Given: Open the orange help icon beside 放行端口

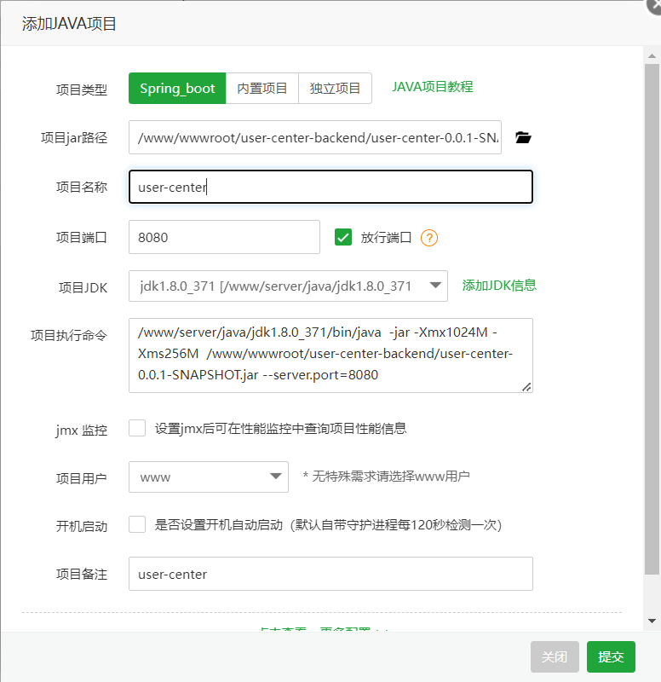Looking at the screenshot, I should [429, 238].
